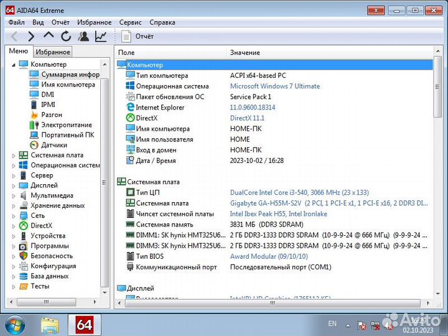This screenshot has width=448, height=336.
Task: Click the Отчёт report button in the toolbar
Action: (x=138, y=36)
